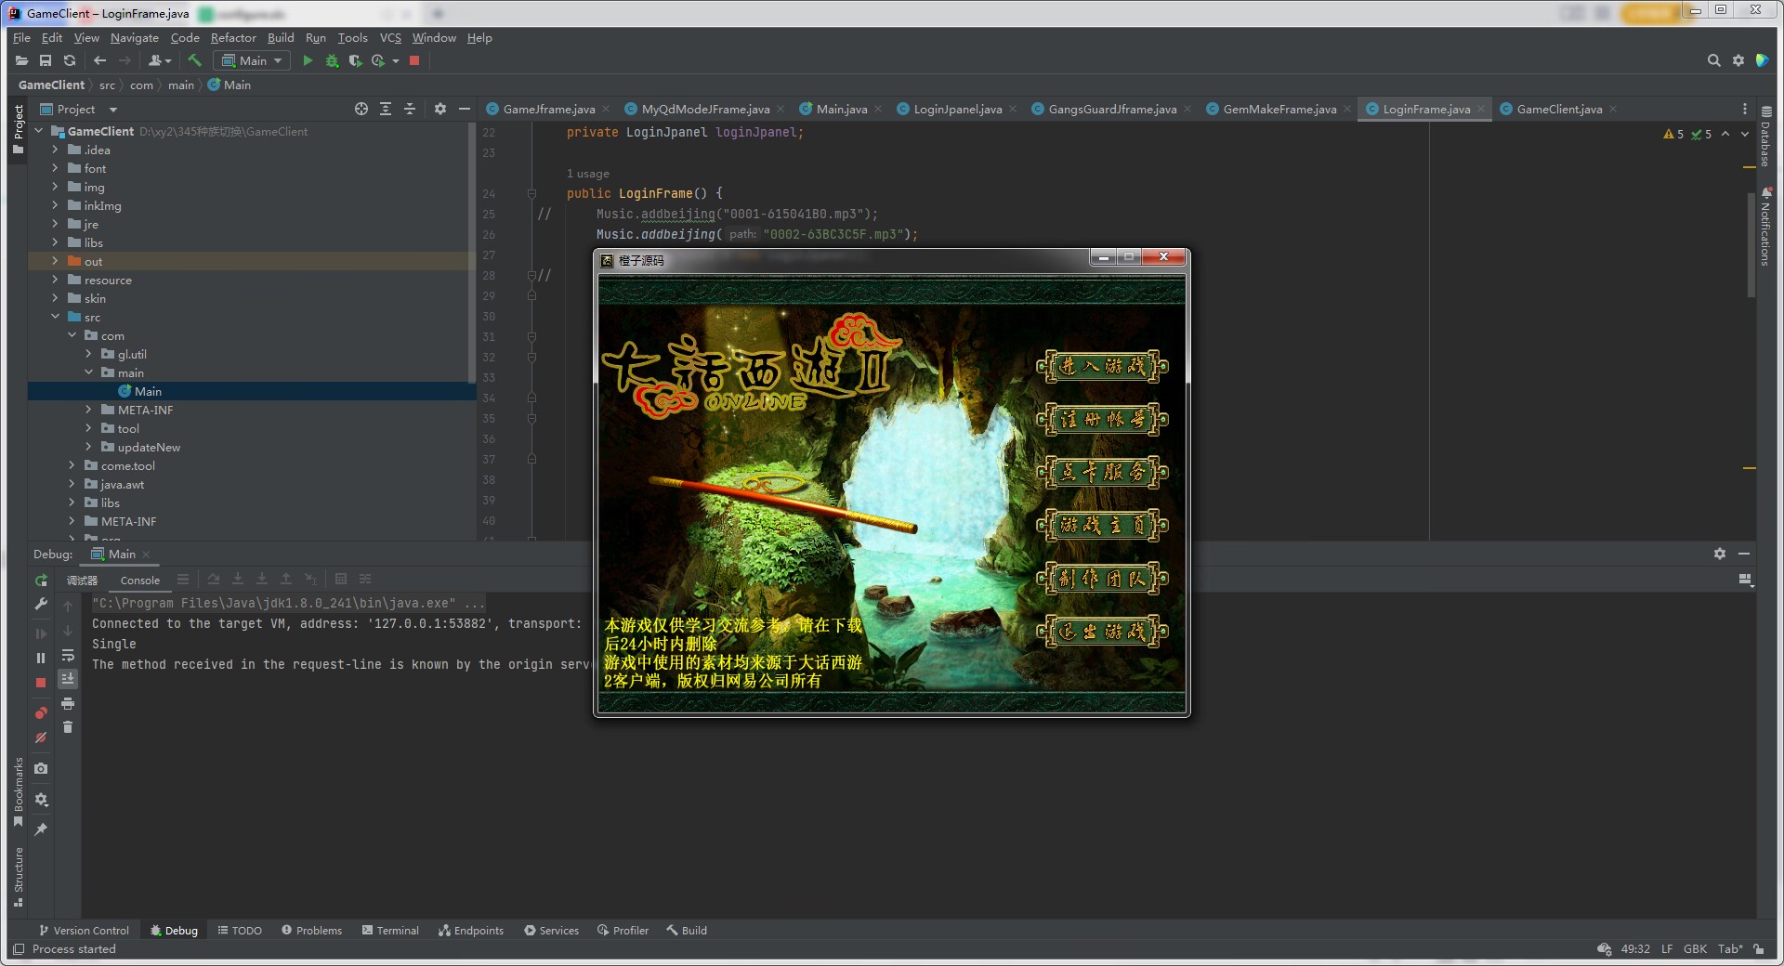1784x966 pixels.
Task: Click Run with Coverage shield icon
Action: click(355, 61)
